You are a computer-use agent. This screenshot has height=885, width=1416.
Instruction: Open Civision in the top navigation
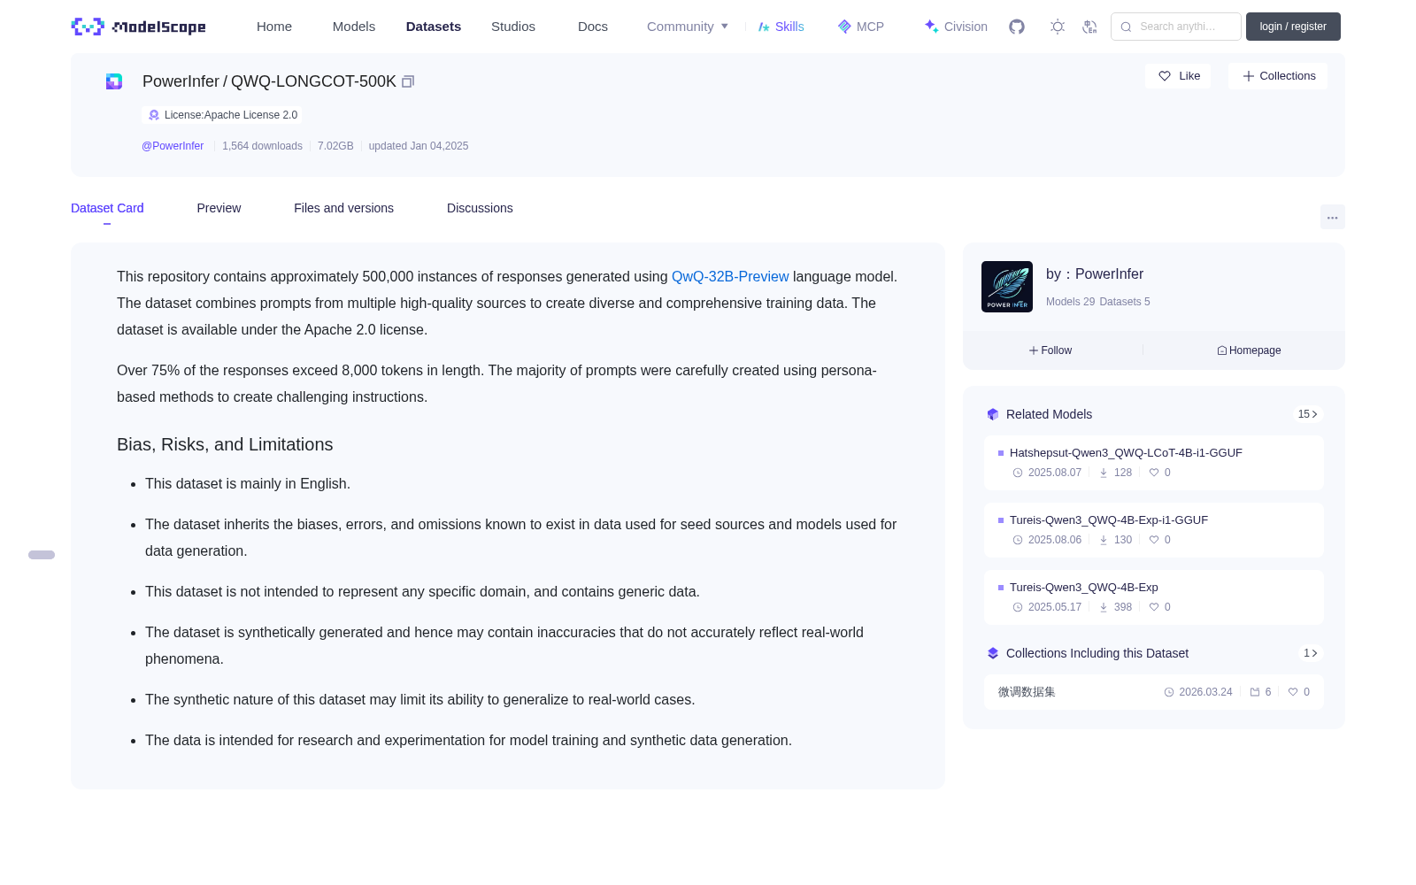956,27
